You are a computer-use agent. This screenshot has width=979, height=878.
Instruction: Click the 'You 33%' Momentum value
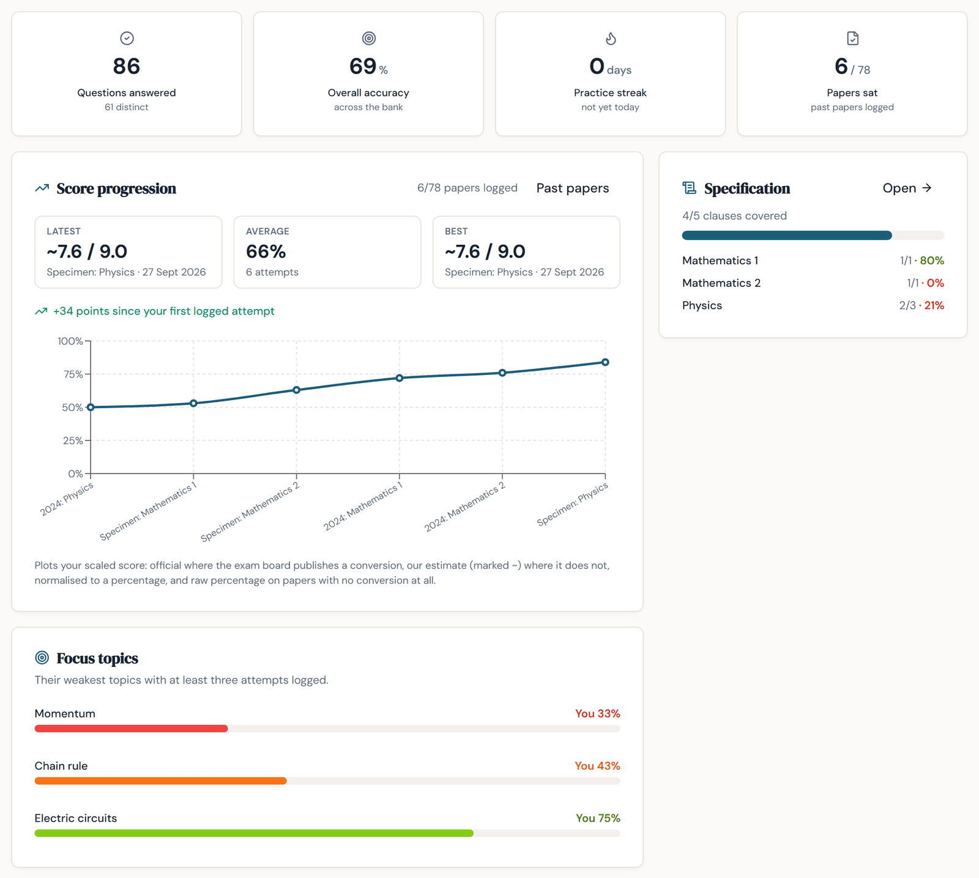[x=598, y=714]
